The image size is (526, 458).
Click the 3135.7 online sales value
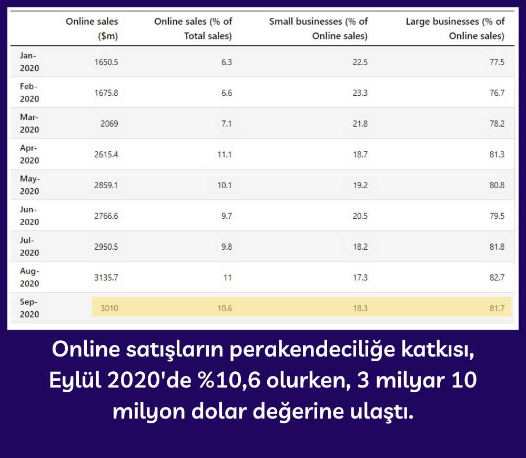click(106, 278)
